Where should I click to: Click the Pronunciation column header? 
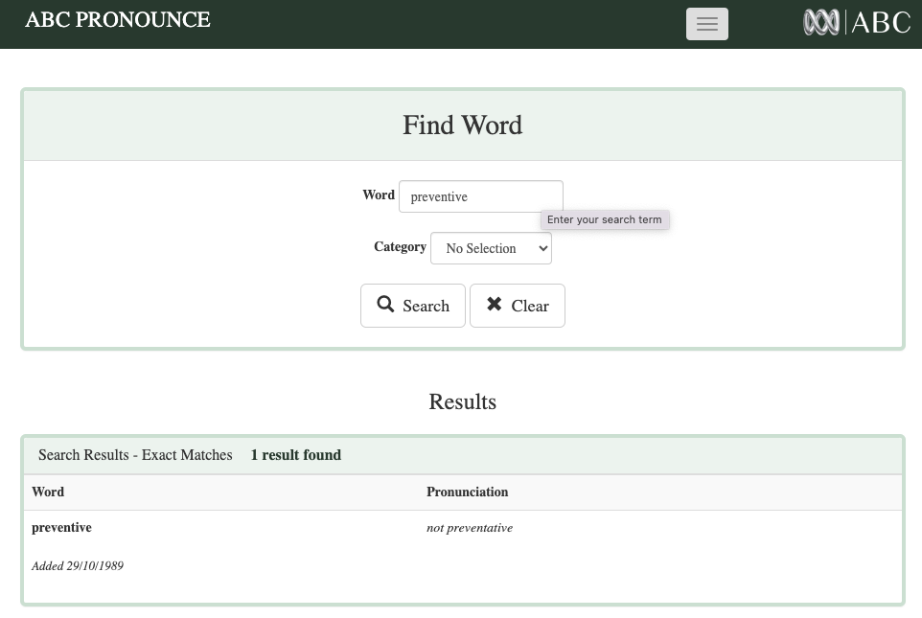pos(467,492)
